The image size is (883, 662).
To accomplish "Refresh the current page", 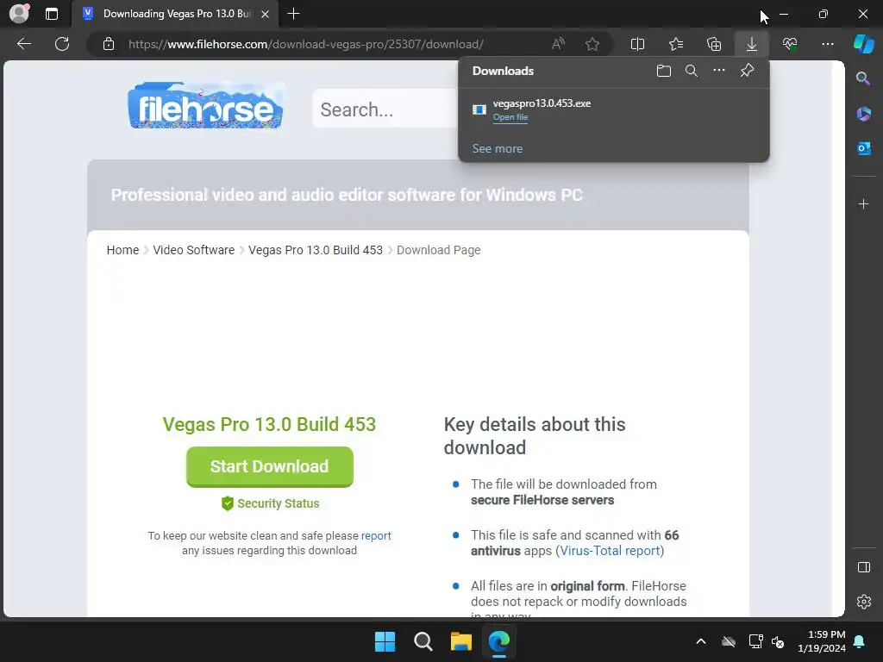I will pyautogui.click(x=62, y=44).
